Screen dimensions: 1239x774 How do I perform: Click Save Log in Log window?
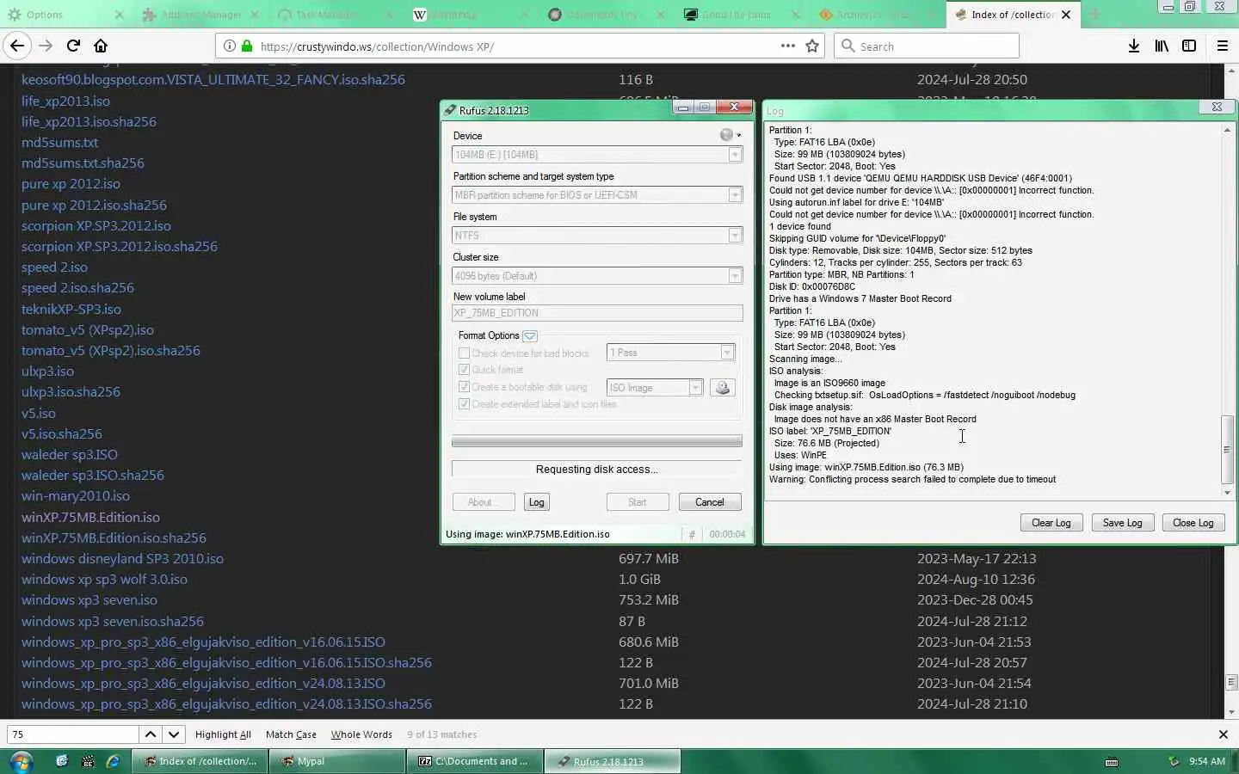point(1123,523)
